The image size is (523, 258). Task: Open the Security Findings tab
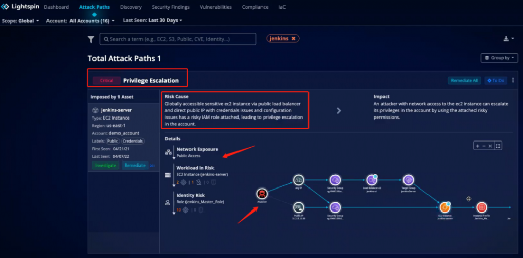[x=171, y=7]
